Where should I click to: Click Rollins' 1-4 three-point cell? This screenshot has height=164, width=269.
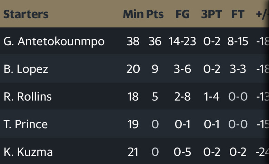point(211,97)
